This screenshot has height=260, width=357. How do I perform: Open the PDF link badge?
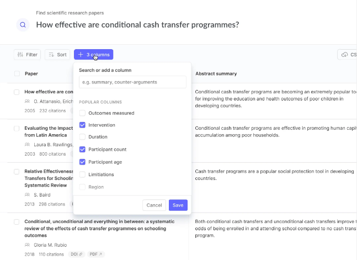95,254
